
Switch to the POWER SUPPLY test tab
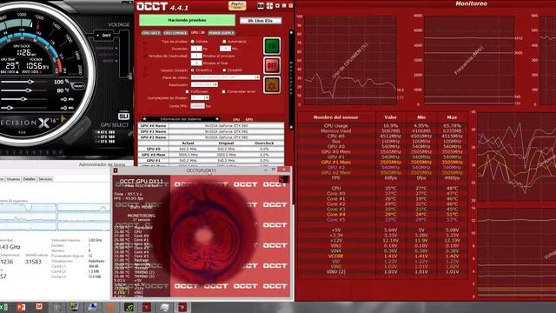click(222, 33)
